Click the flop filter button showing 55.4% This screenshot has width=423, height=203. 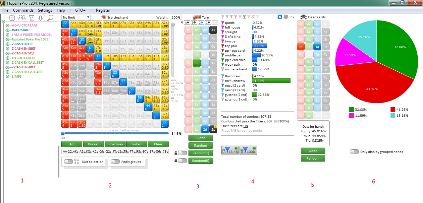[x=230, y=151]
